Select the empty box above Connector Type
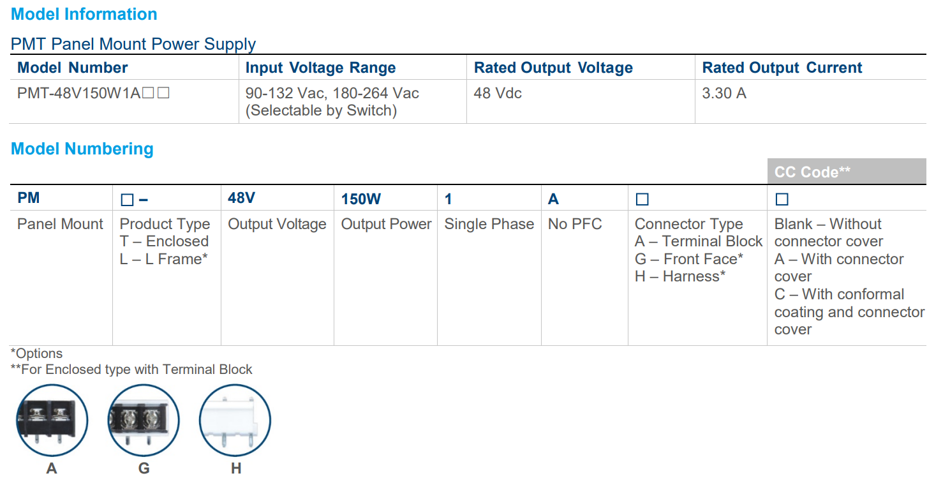Screen dimensions: 950x478 pos(642,200)
